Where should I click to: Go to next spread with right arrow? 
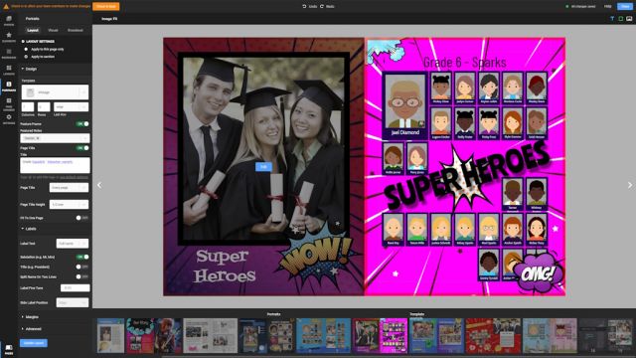pos(629,185)
